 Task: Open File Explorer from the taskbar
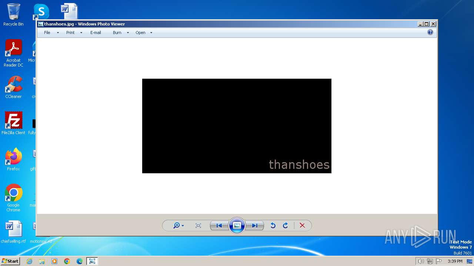click(42, 261)
